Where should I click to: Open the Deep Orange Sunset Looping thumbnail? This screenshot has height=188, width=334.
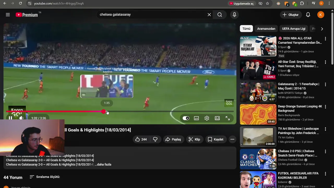(x=258, y=114)
